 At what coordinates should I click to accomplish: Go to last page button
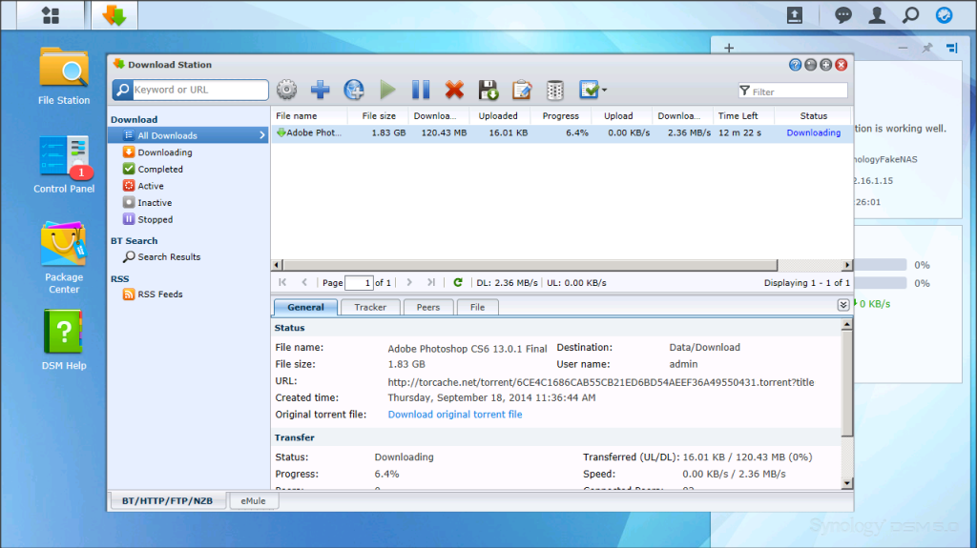431,282
